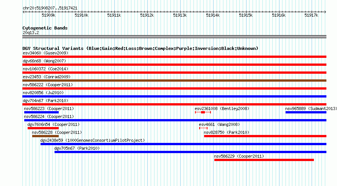Open esv4661 (Wang2008) variant label
The image size is (337, 186).
tap(219, 124)
